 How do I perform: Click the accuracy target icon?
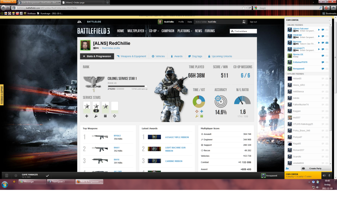tap(221, 101)
